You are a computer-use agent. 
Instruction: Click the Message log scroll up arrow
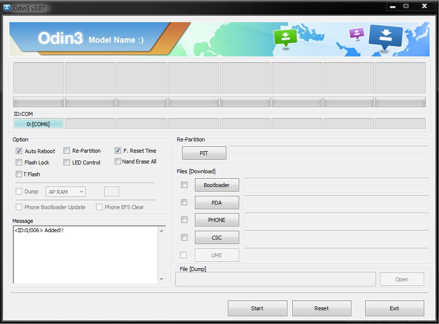(x=161, y=231)
